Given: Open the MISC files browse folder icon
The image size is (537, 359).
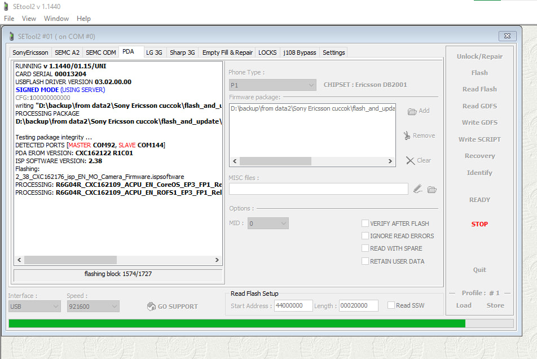Looking at the screenshot, I should pos(432,189).
